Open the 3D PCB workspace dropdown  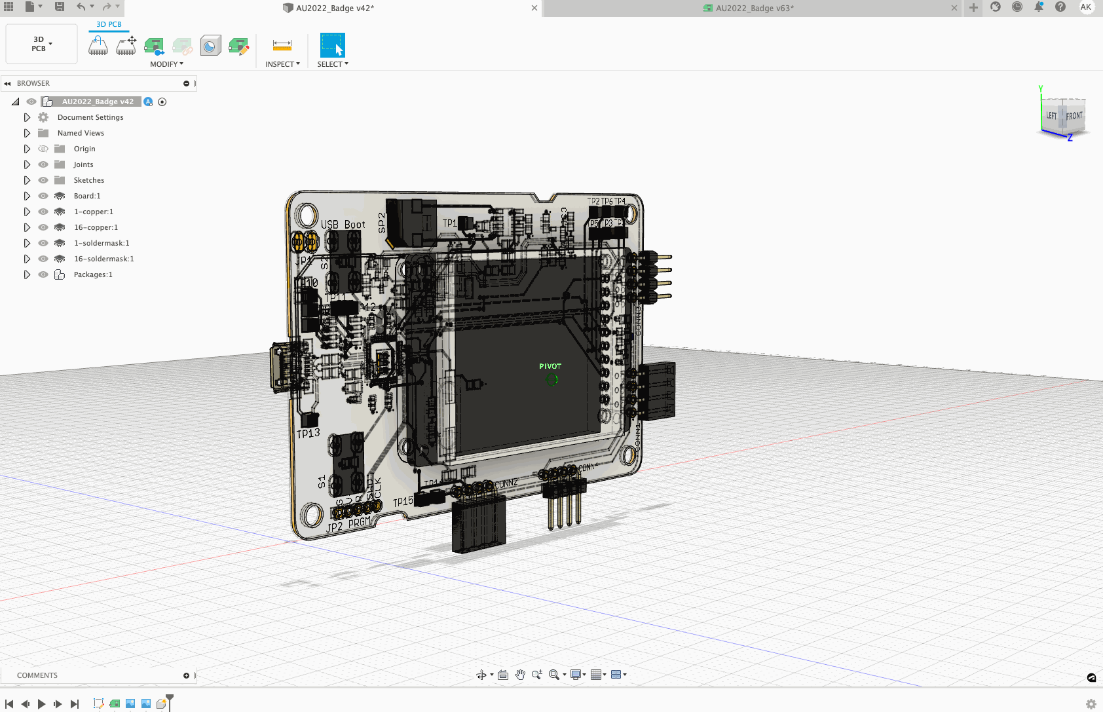[41, 44]
